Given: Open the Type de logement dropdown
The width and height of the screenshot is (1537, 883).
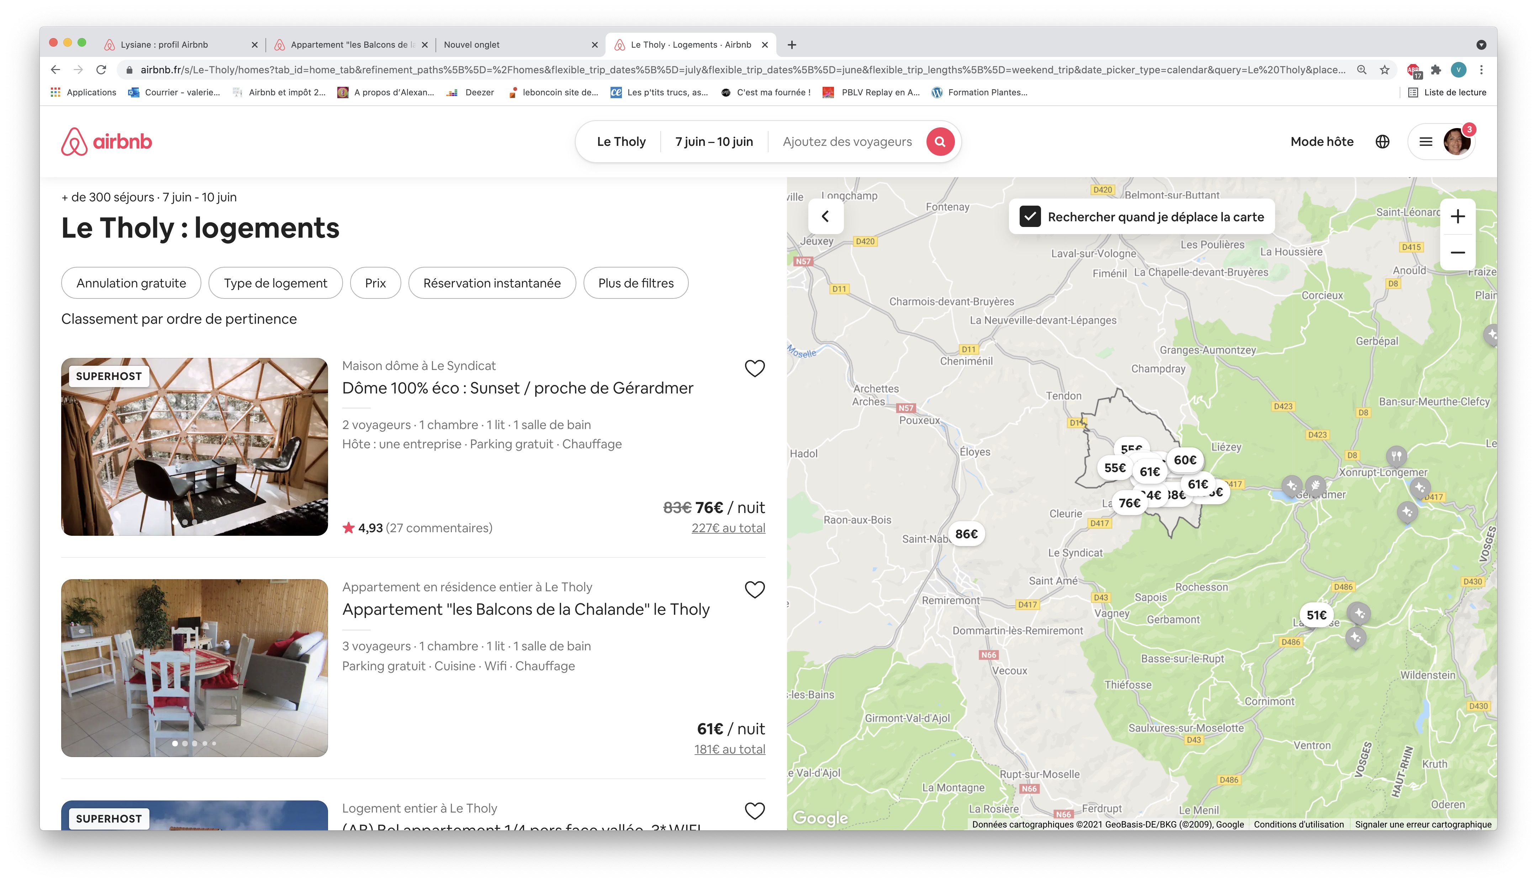Looking at the screenshot, I should [x=275, y=283].
